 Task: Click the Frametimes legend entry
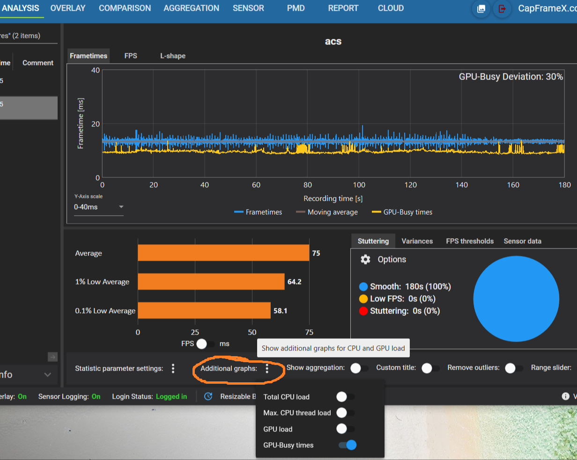point(258,212)
